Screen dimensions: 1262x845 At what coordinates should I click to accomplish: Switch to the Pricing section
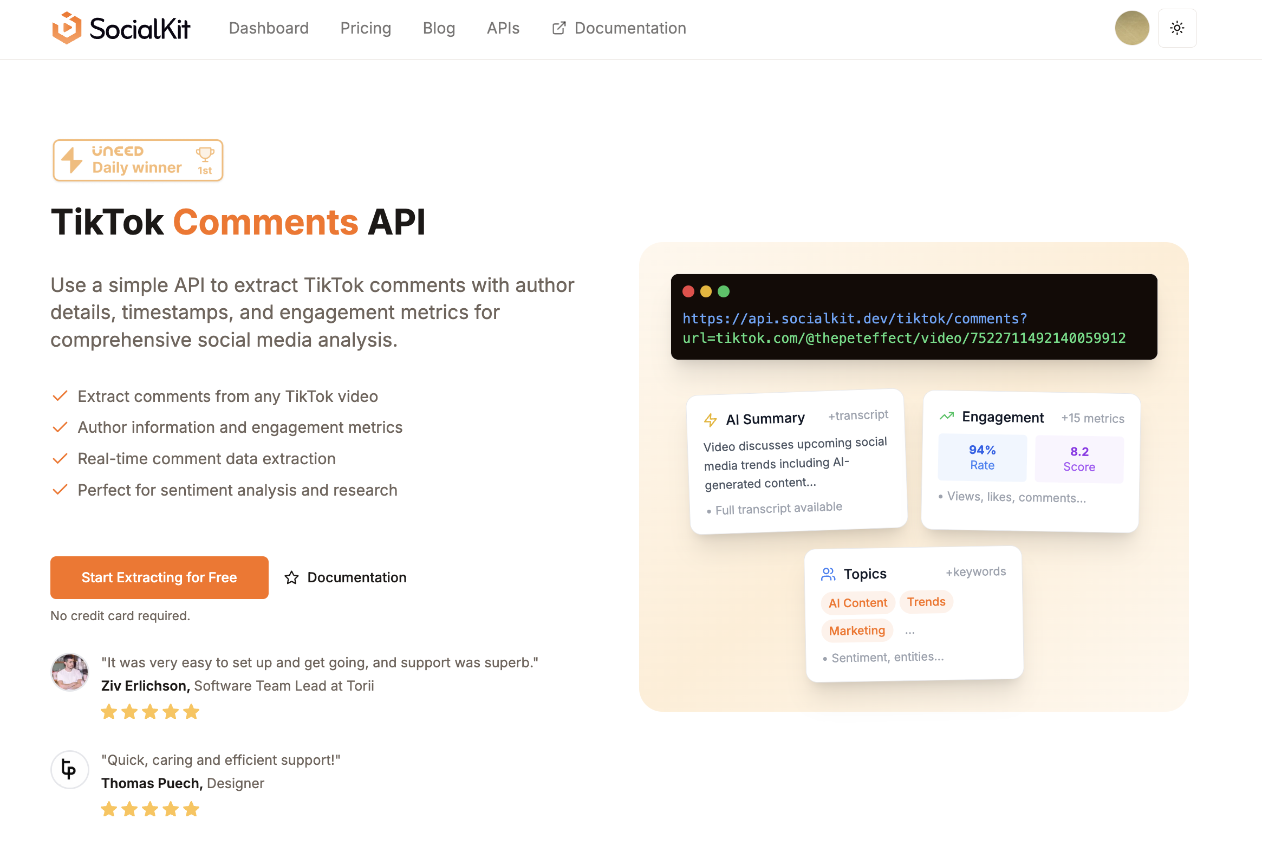point(366,28)
